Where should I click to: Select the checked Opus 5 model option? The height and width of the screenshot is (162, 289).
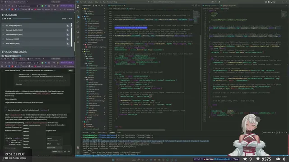(54, 139)
